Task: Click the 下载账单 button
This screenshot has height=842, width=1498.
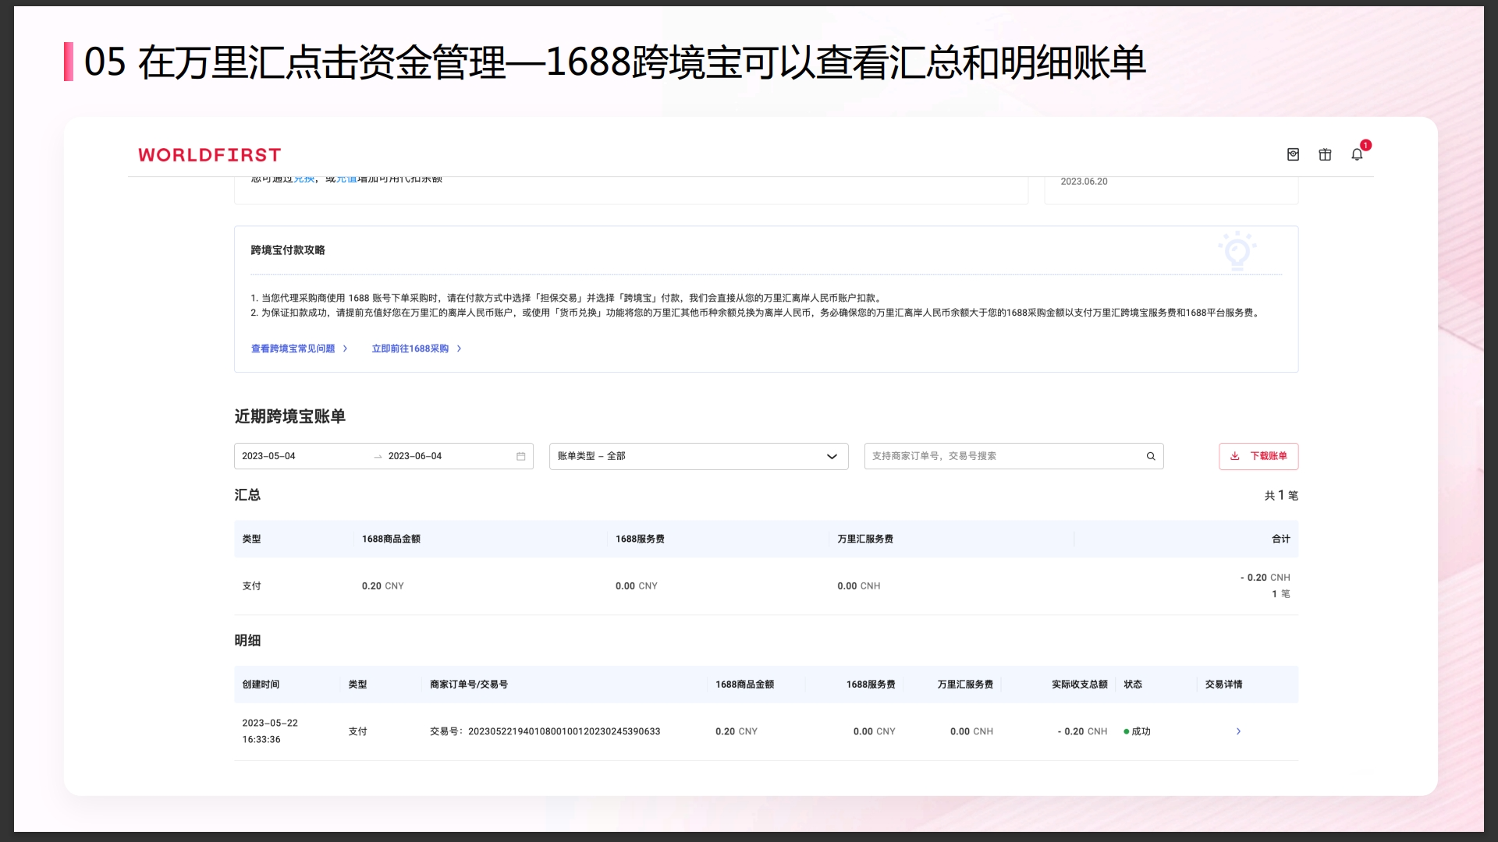Action: [x=1259, y=456]
